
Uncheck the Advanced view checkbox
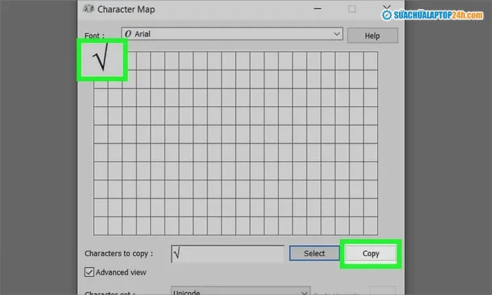[x=89, y=272]
